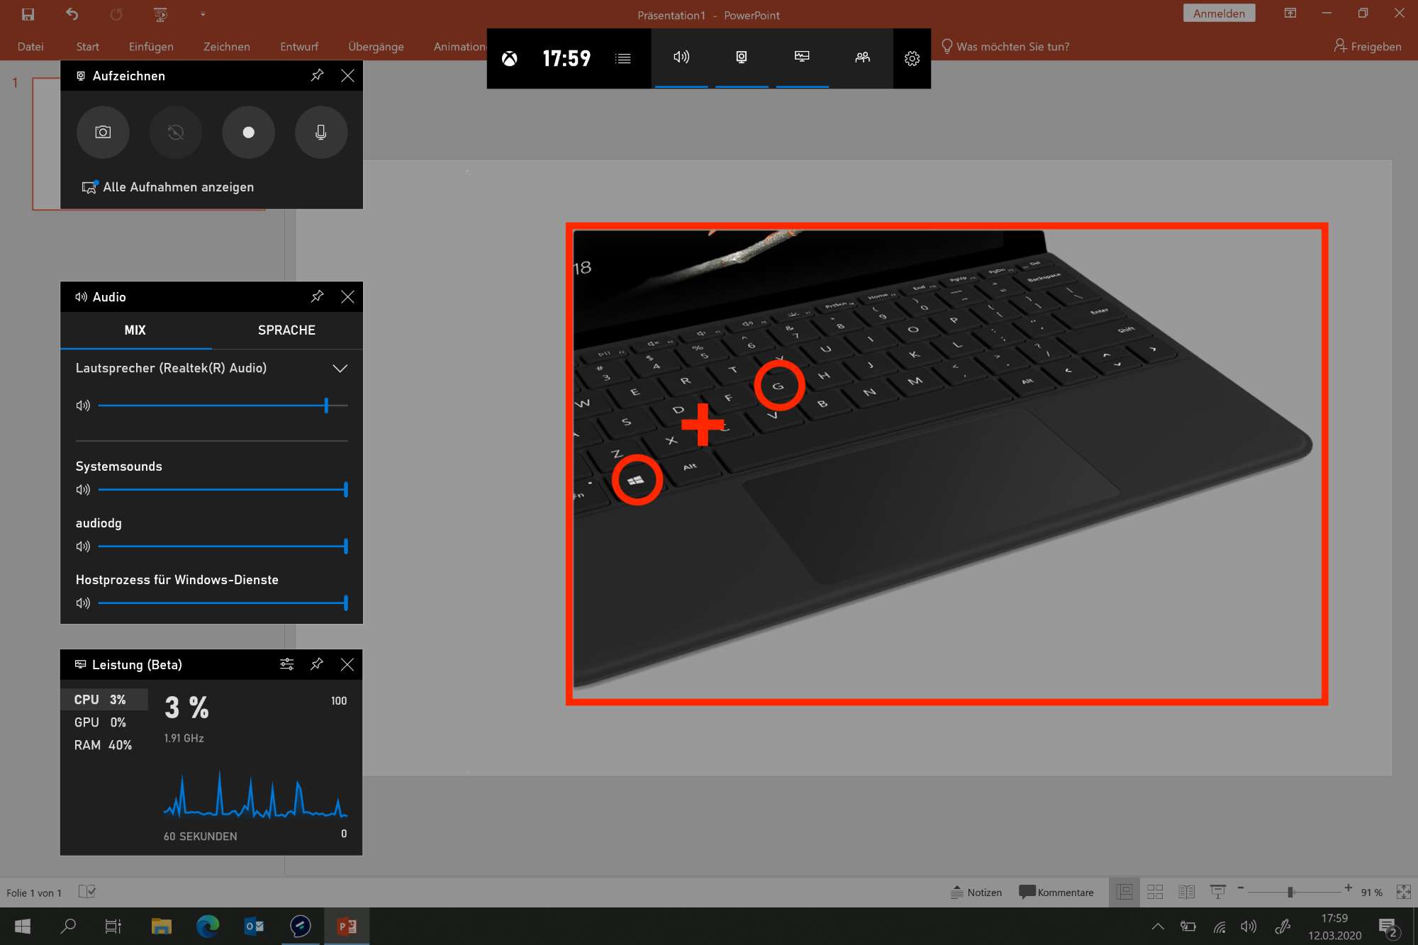1418x945 pixels.
Task: Select the GPU performance metric
Action: [x=101, y=722]
